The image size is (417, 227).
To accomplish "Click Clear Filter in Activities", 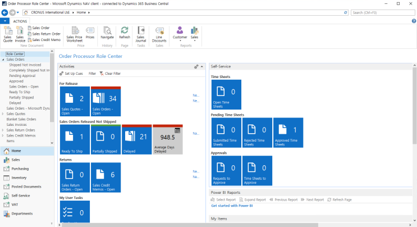I will (110, 74).
